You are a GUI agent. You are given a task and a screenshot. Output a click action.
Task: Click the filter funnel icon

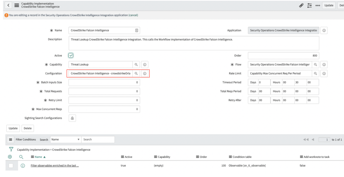coord(11,149)
